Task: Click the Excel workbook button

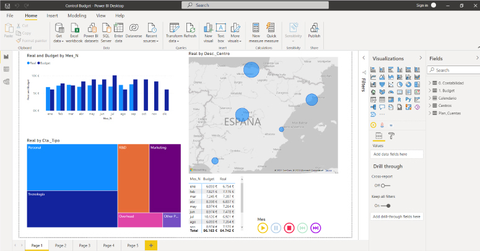Action: [x=74, y=33]
